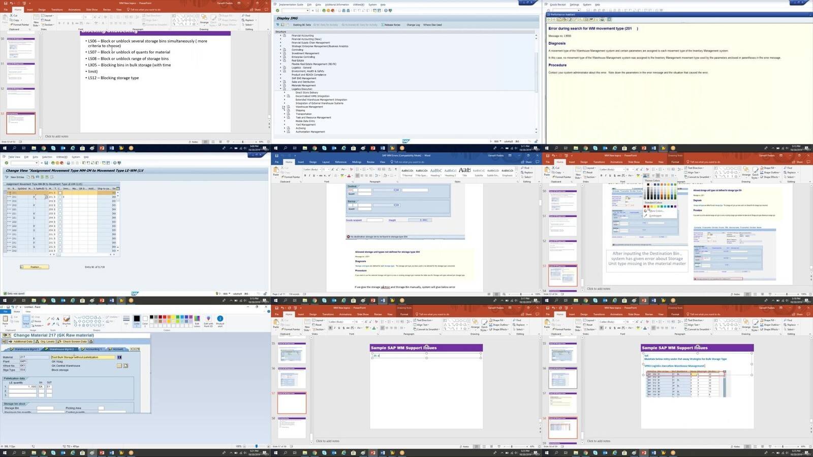Click Change Log in Display IMG

[x=413, y=25]
